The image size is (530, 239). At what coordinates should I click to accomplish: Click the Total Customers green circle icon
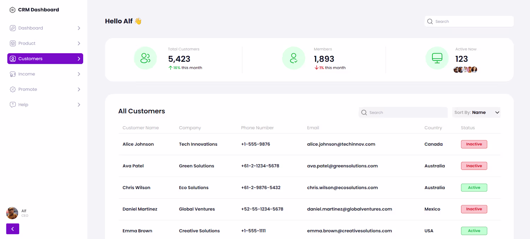(145, 58)
